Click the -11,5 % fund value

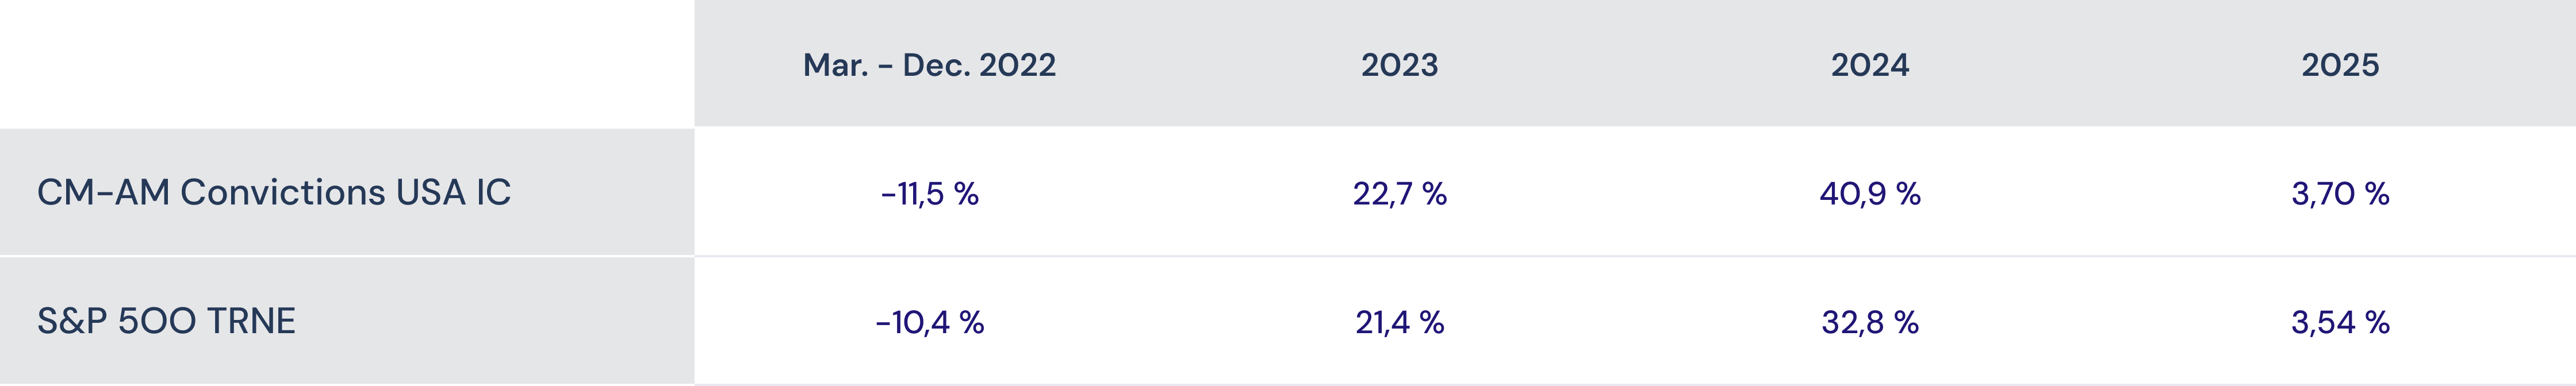coord(929,193)
